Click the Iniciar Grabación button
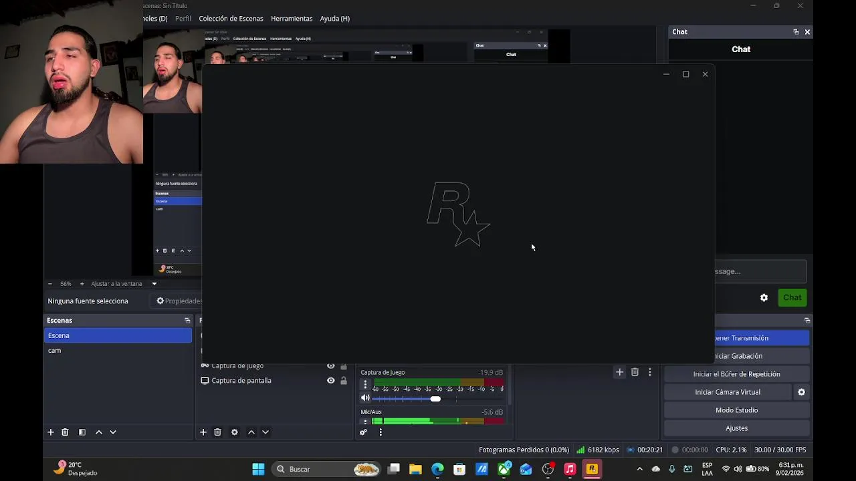 [762, 356]
